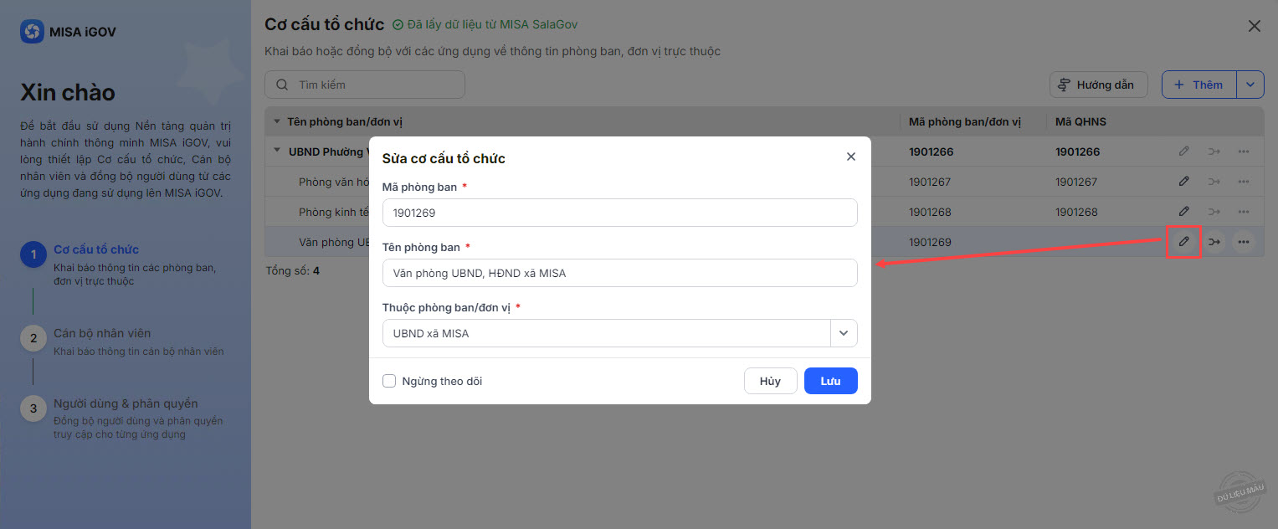The image size is (1278, 529).
Task: Collapse the UBND Phường tree row
Action: click(277, 152)
